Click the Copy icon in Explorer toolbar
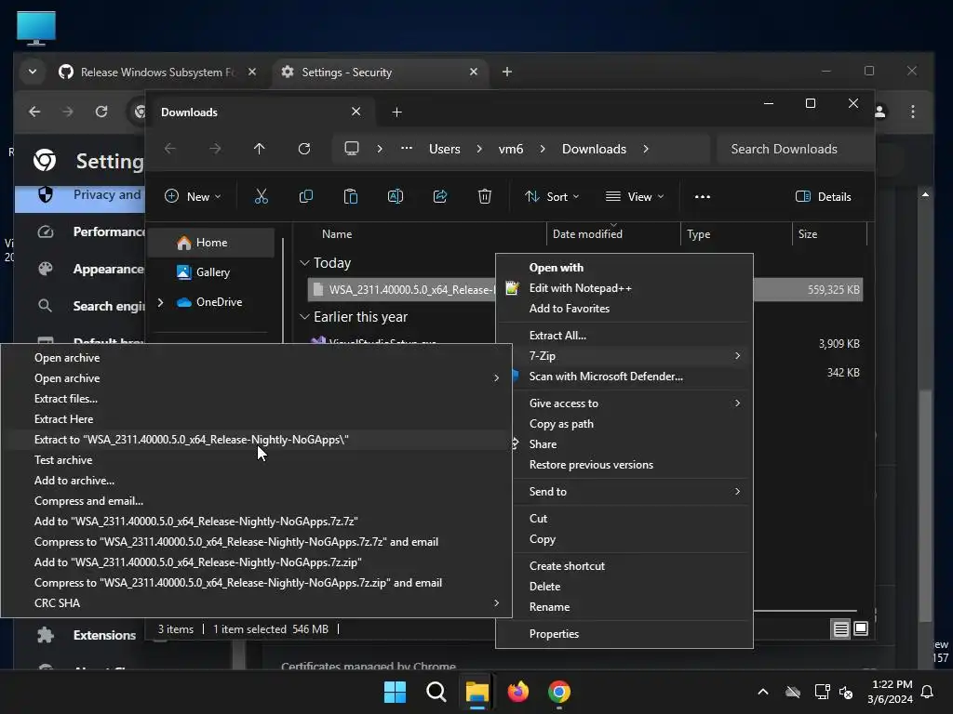 click(x=305, y=196)
